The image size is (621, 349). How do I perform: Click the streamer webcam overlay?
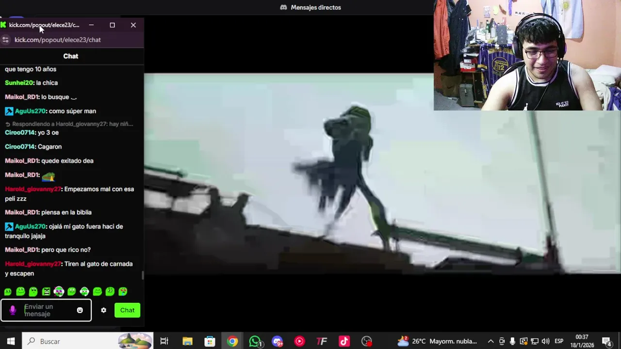click(x=527, y=55)
